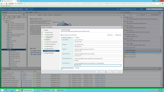Switch to the Manage tab

(x=50, y=15)
